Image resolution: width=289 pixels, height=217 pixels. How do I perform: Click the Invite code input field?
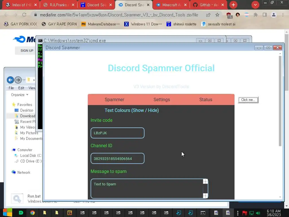[117, 133]
